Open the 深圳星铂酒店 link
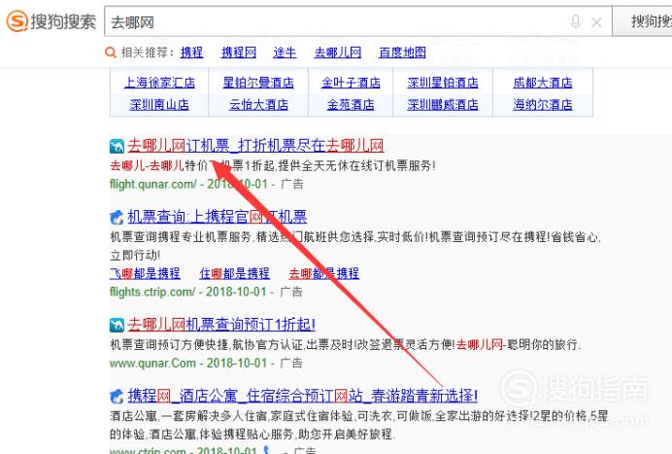Image resolution: width=672 pixels, height=454 pixels. 443,83
